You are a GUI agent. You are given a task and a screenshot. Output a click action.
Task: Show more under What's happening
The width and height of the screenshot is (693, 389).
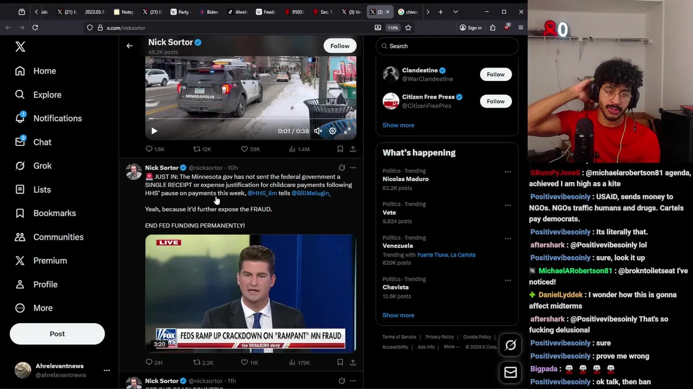(x=398, y=316)
